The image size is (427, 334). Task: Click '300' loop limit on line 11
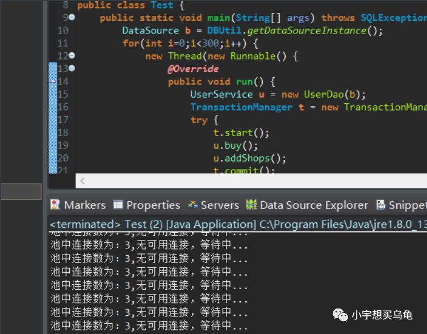coord(210,43)
